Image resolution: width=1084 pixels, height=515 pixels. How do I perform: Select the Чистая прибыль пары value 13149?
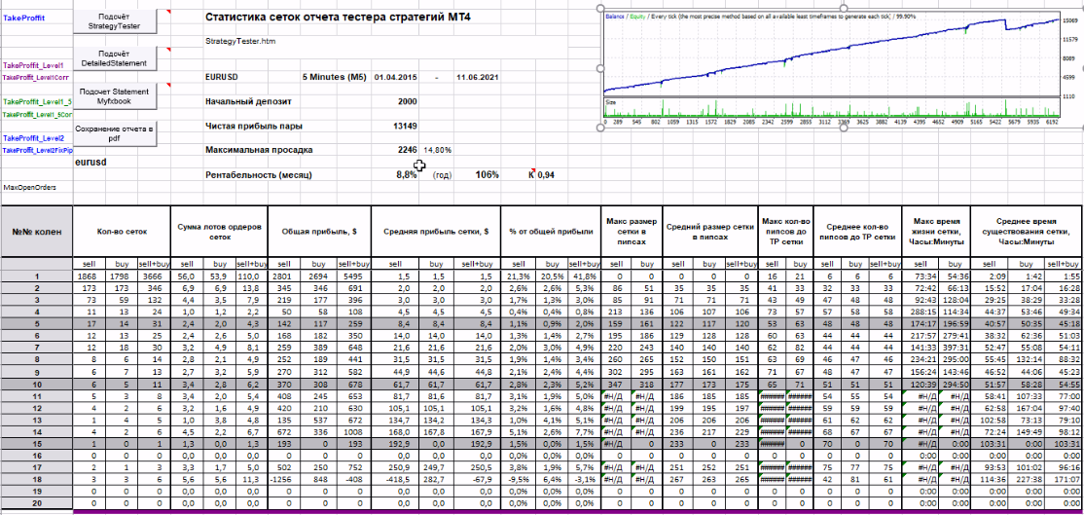(x=406, y=126)
